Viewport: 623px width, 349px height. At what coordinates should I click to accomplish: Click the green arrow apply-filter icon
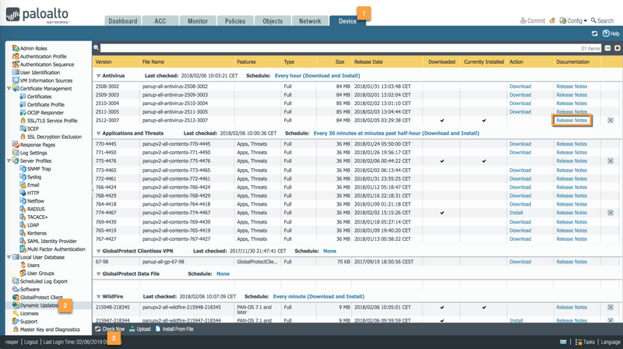pos(609,48)
